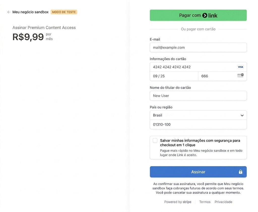Click the Visa card brand icon
Image resolution: width=258 pixels, height=212 pixels.
click(240, 67)
